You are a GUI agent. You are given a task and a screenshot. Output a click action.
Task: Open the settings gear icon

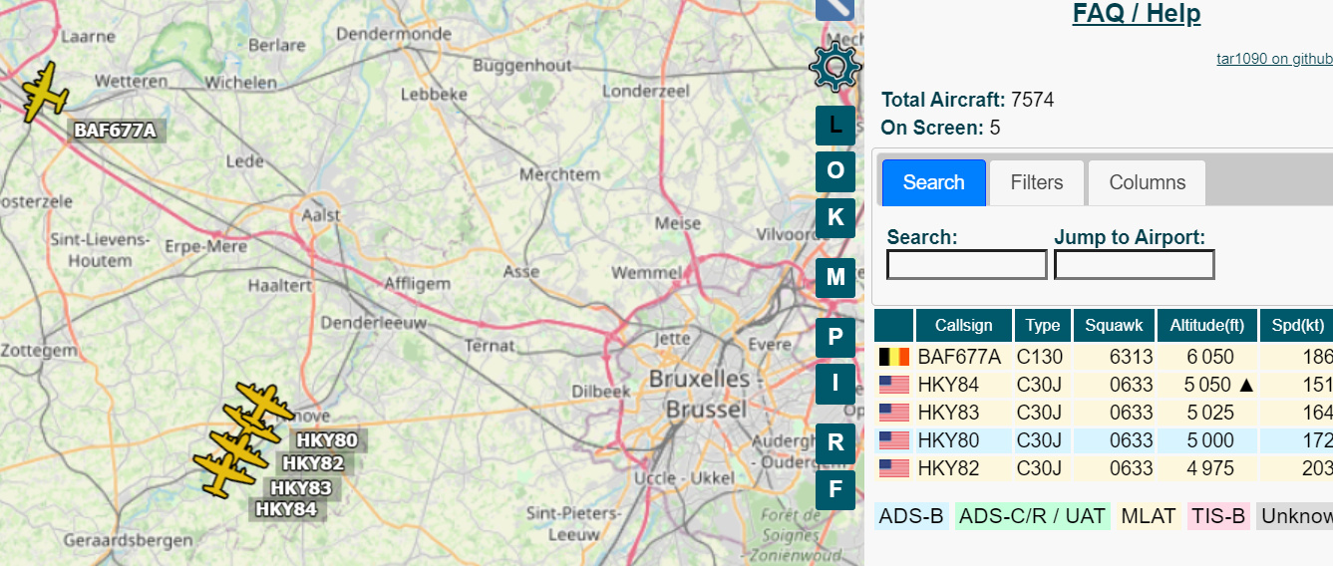pos(834,67)
